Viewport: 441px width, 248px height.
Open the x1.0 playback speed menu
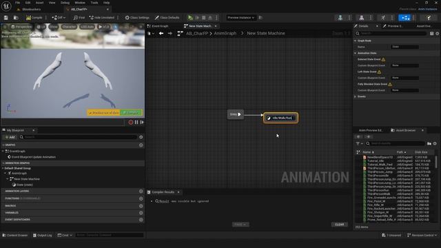coord(103,27)
